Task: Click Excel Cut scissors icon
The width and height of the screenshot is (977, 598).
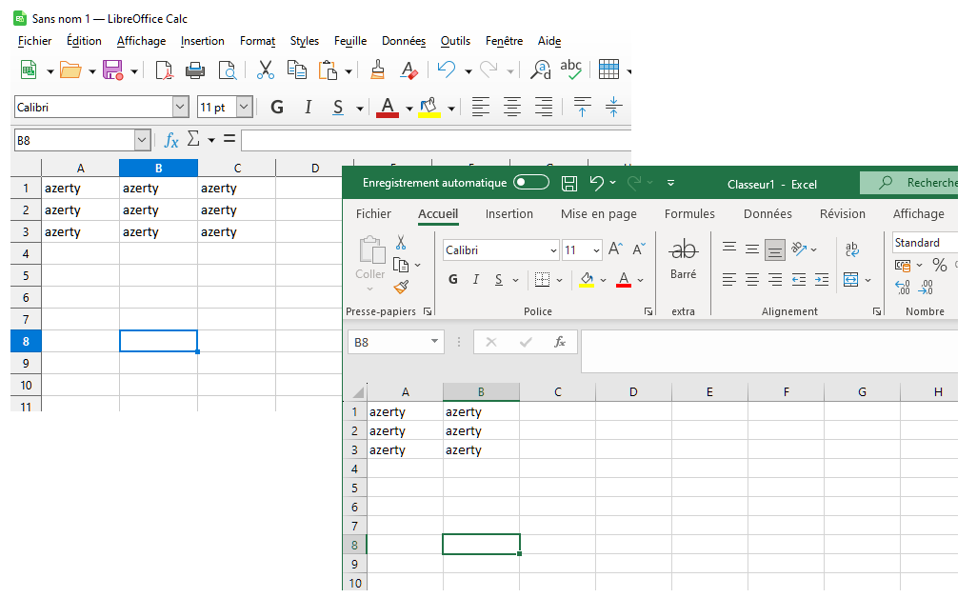Action: tap(401, 242)
